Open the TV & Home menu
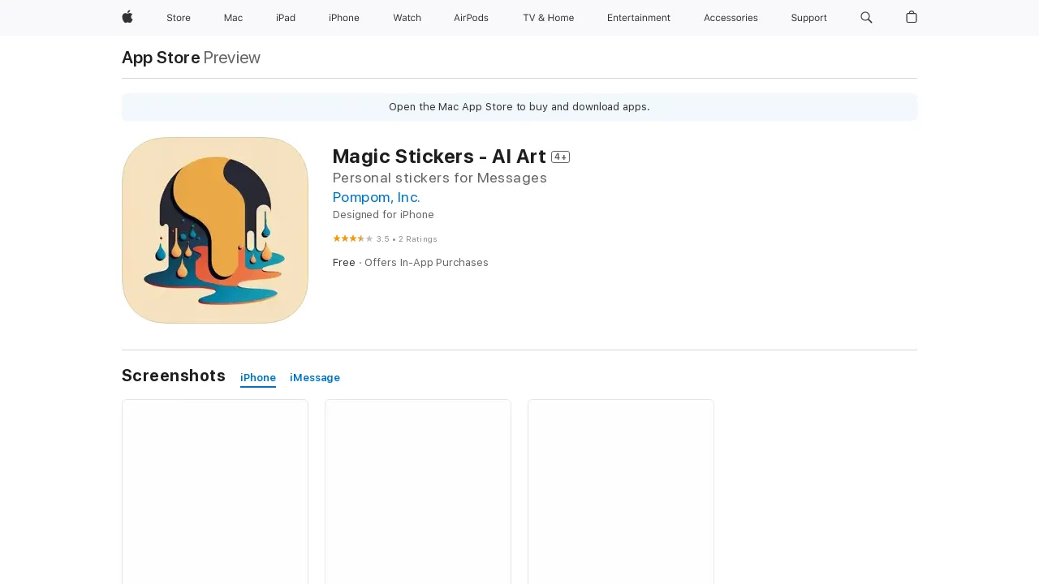Image resolution: width=1039 pixels, height=584 pixels. tap(548, 18)
